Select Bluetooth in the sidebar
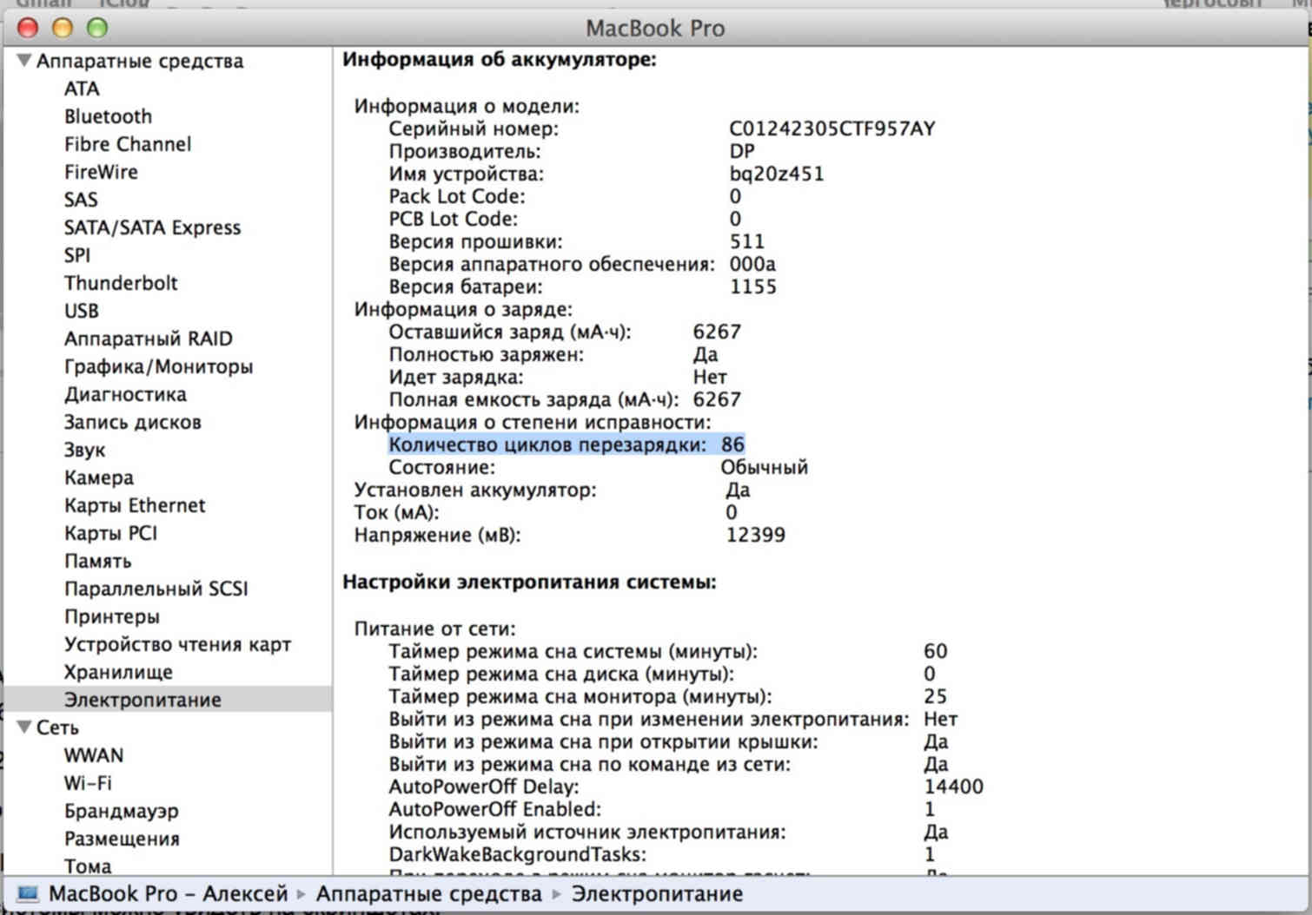This screenshot has height=915, width=1312. click(108, 116)
